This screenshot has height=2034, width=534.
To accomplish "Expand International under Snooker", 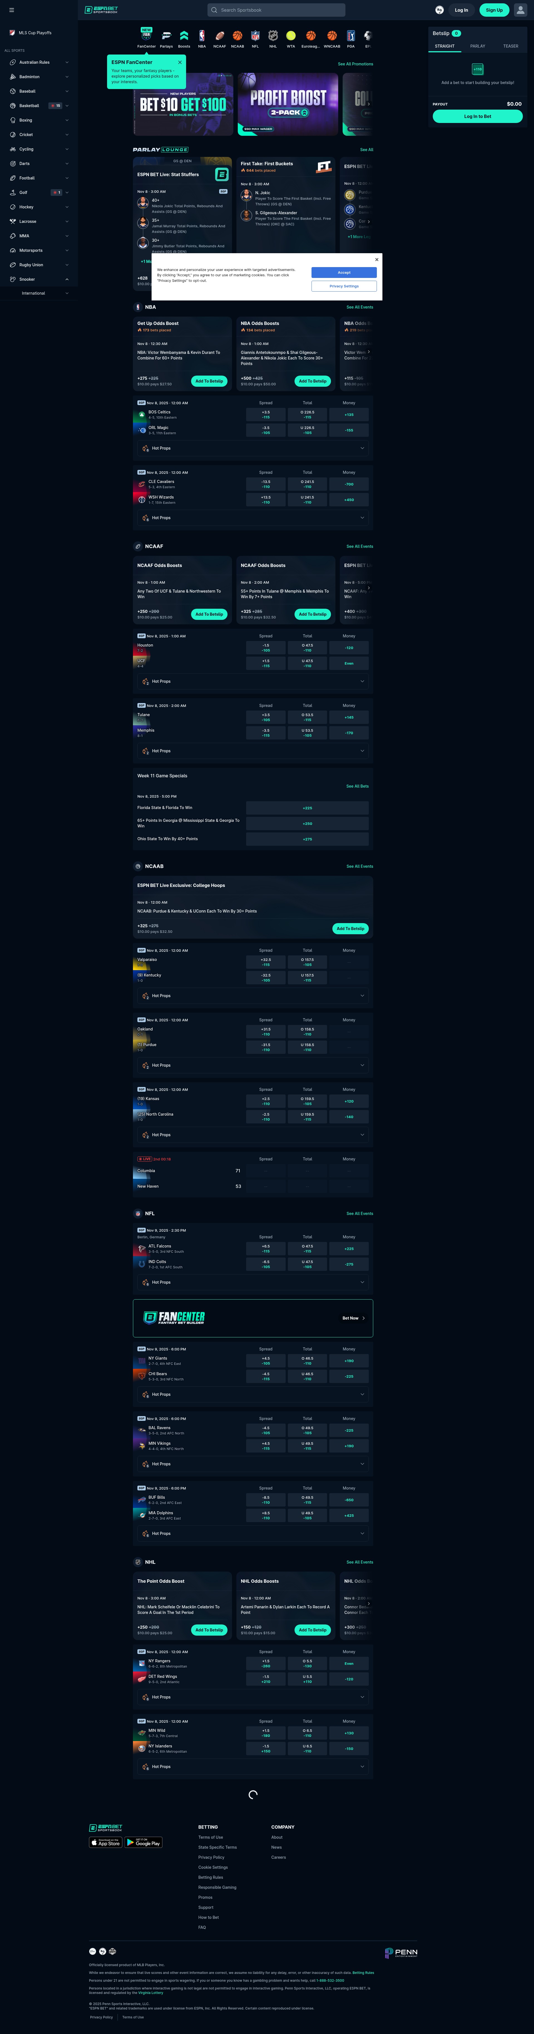I will [x=39, y=293].
